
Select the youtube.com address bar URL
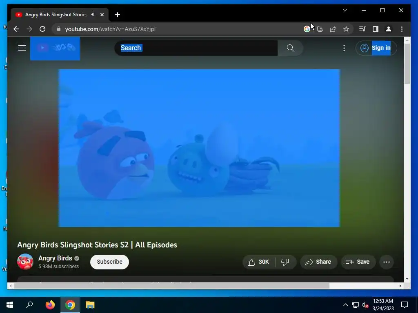(x=110, y=29)
